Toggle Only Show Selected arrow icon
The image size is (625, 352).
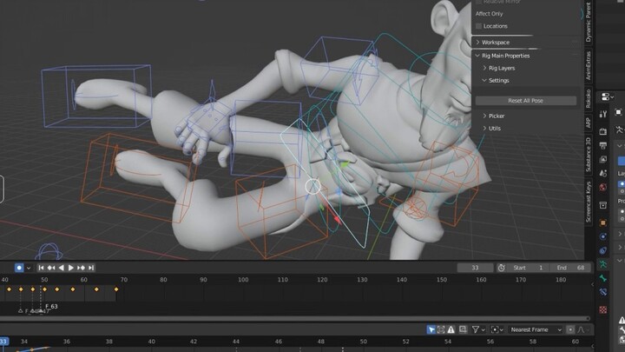pyautogui.click(x=431, y=329)
